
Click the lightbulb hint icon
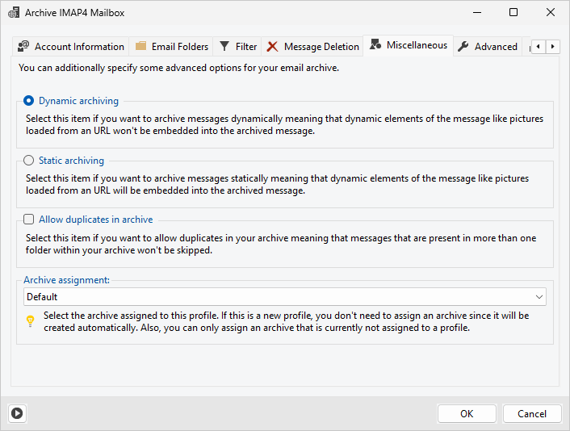coord(31,321)
